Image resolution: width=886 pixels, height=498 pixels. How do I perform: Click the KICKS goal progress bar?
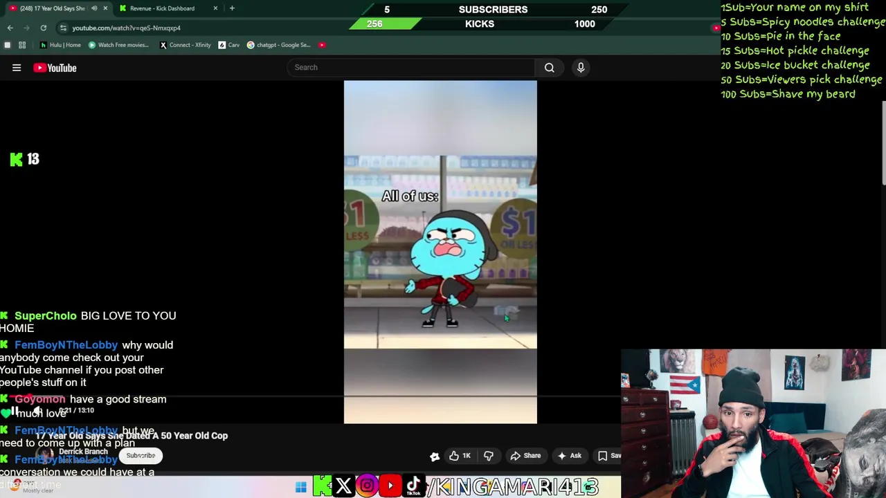(x=480, y=24)
